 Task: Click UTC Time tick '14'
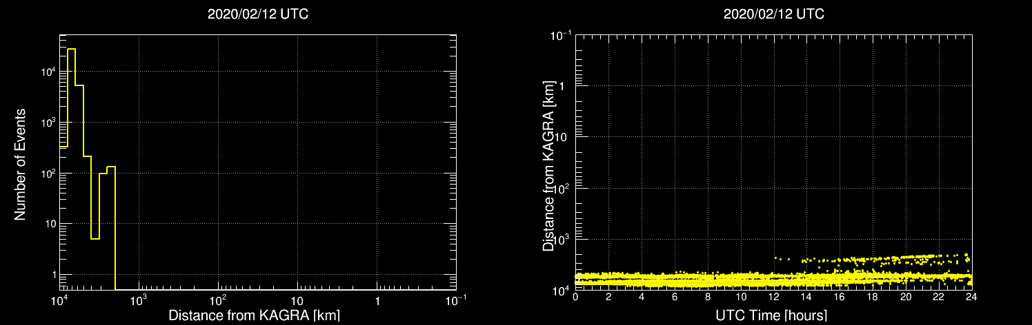point(807,297)
